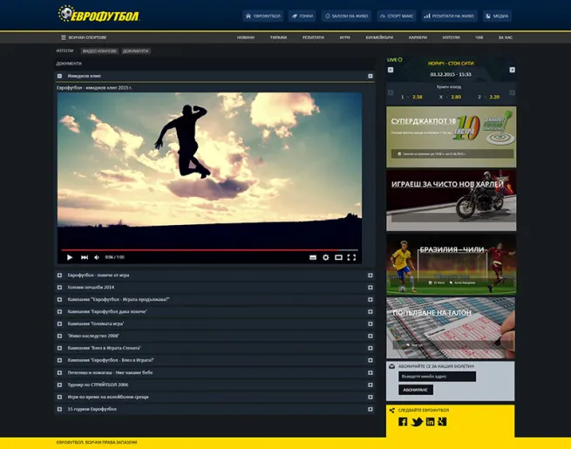
Task: Expand '15 години Еврофутбол' row
Action: pyautogui.click(x=214, y=409)
